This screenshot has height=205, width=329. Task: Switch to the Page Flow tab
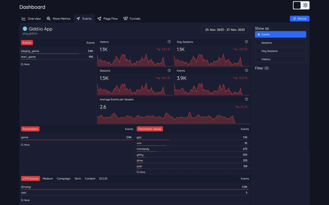click(108, 19)
